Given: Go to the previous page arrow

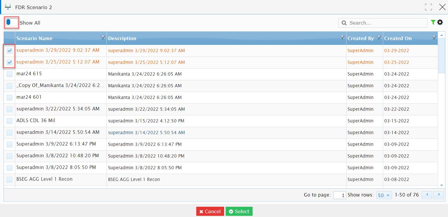Looking at the screenshot, I should 427,195.
